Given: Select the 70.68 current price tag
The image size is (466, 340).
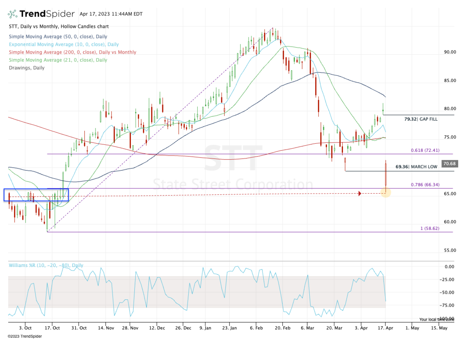Looking at the screenshot, I should click(449, 164).
